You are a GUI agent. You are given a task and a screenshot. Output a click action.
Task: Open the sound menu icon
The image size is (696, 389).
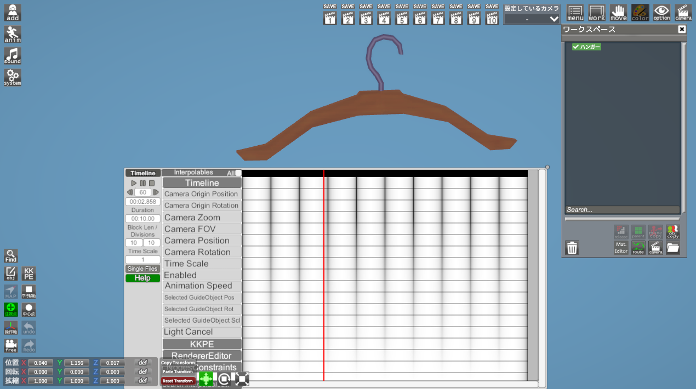pos(13,55)
